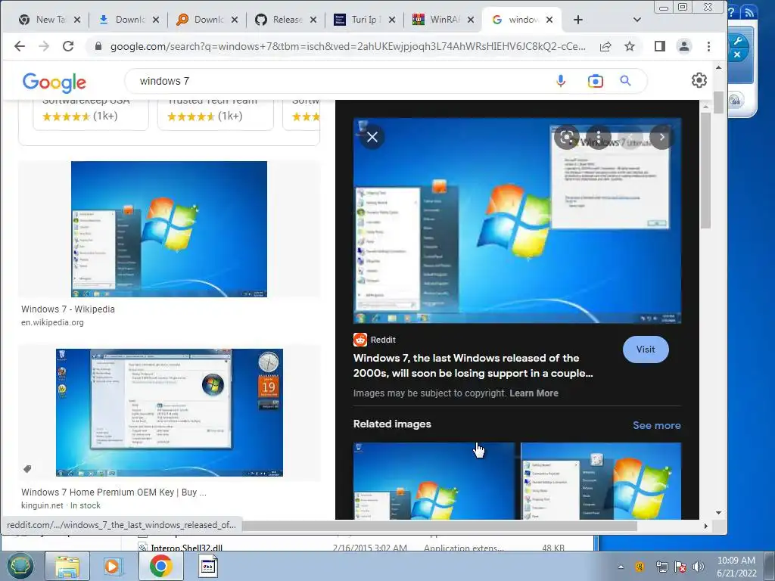Open the Learn More copyright link
Viewport: 775px width, 581px height.
(x=534, y=393)
